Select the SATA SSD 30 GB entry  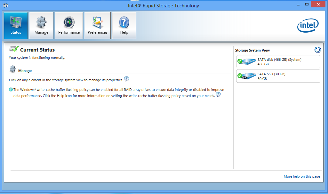(x=278, y=76)
